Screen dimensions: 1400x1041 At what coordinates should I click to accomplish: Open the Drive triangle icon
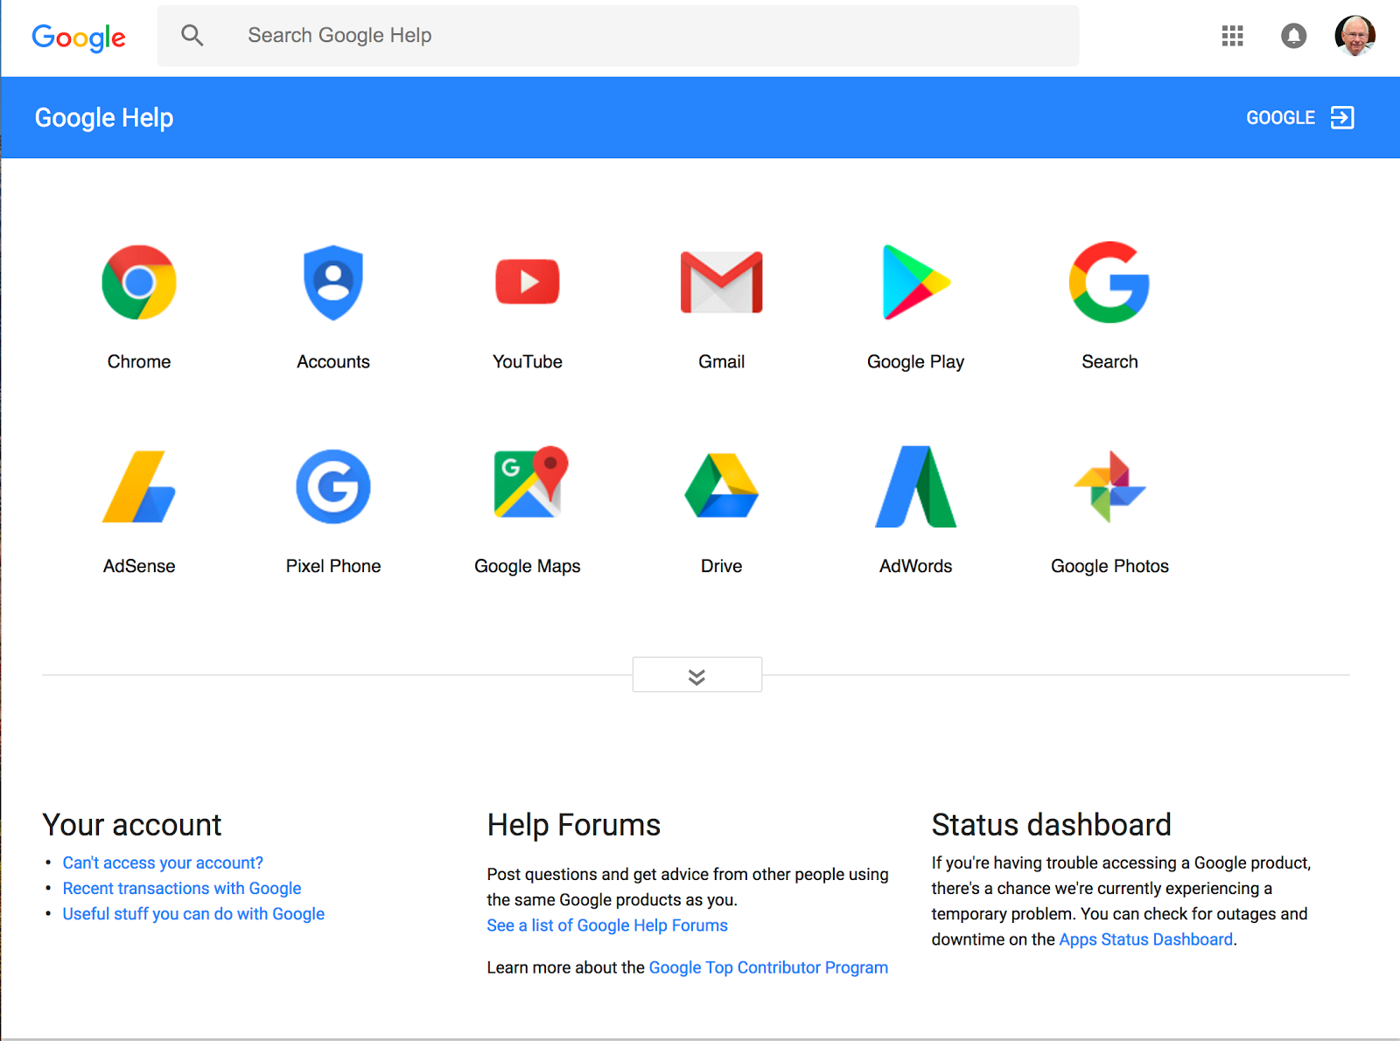tap(722, 486)
